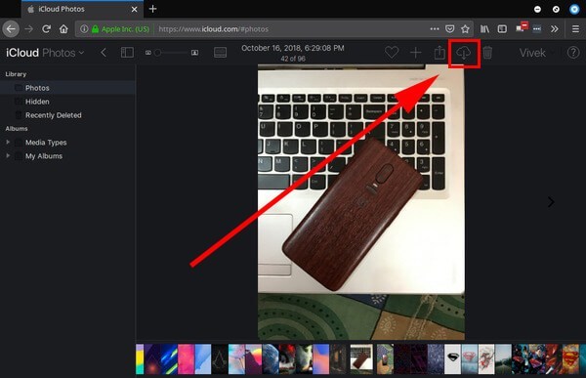Click the photo date October 16, 2018
This screenshot has width=586, height=378.
click(x=293, y=48)
